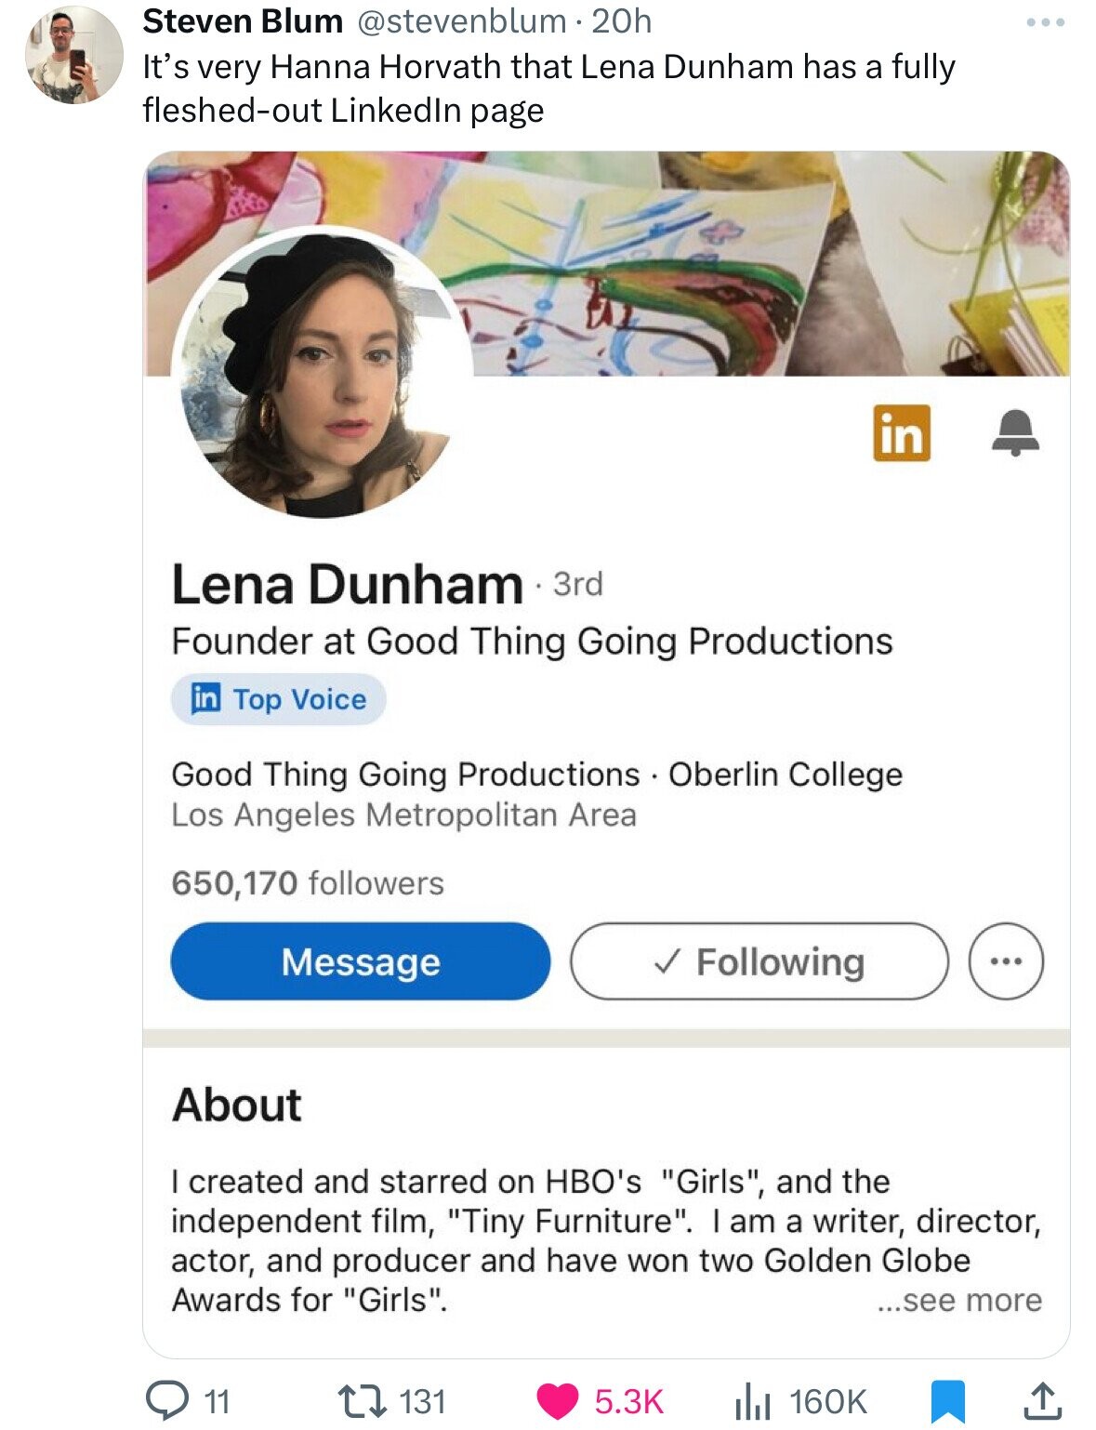Click the Oberlin College link
1096x1430 pixels.
point(786,774)
